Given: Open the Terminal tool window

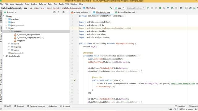Looking at the screenshot, I should click(x=19, y=106).
